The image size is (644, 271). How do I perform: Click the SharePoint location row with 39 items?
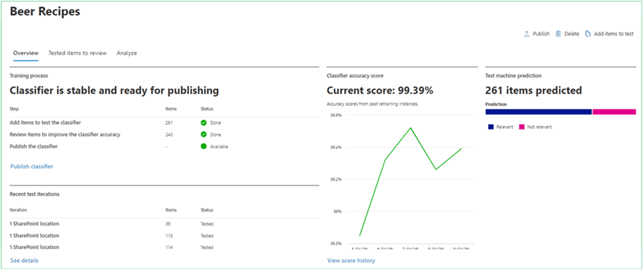click(x=164, y=224)
